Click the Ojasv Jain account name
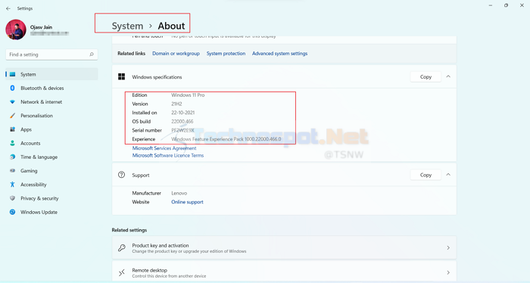Screen dimensions: 530x283 click(x=41, y=27)
